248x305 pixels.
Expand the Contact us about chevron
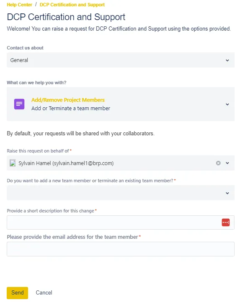[227, 60]
